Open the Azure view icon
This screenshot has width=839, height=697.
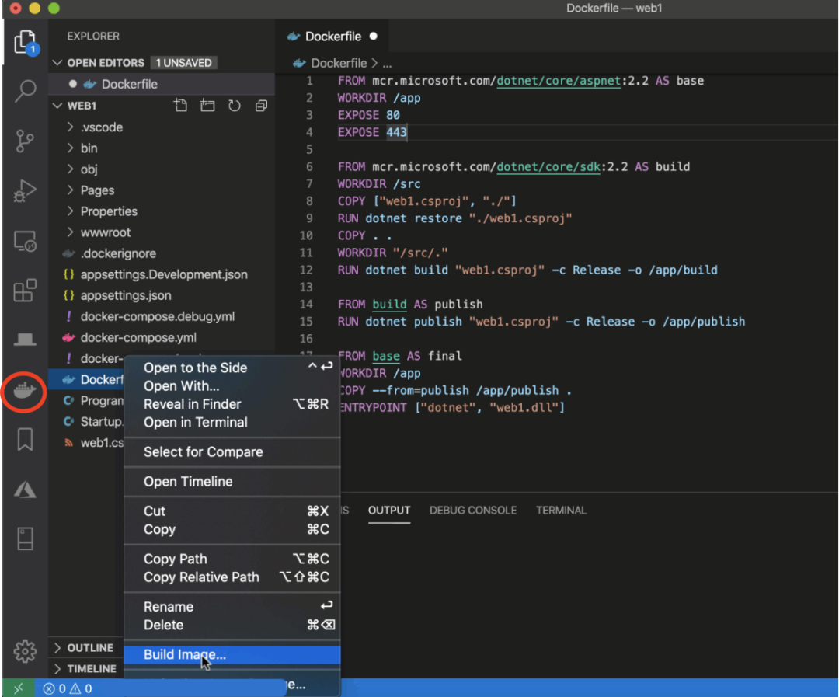25,489
